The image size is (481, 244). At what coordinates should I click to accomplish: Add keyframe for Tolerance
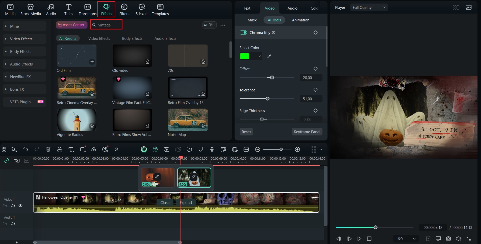point(315,90)
